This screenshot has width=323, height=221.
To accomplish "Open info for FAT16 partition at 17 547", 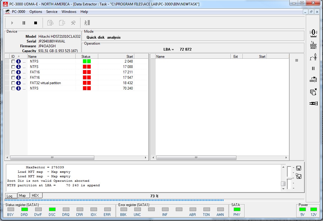I will pos(19,78).
